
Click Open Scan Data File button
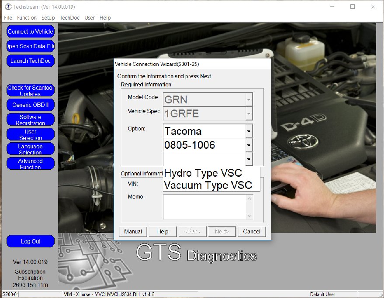click(31, 46)
